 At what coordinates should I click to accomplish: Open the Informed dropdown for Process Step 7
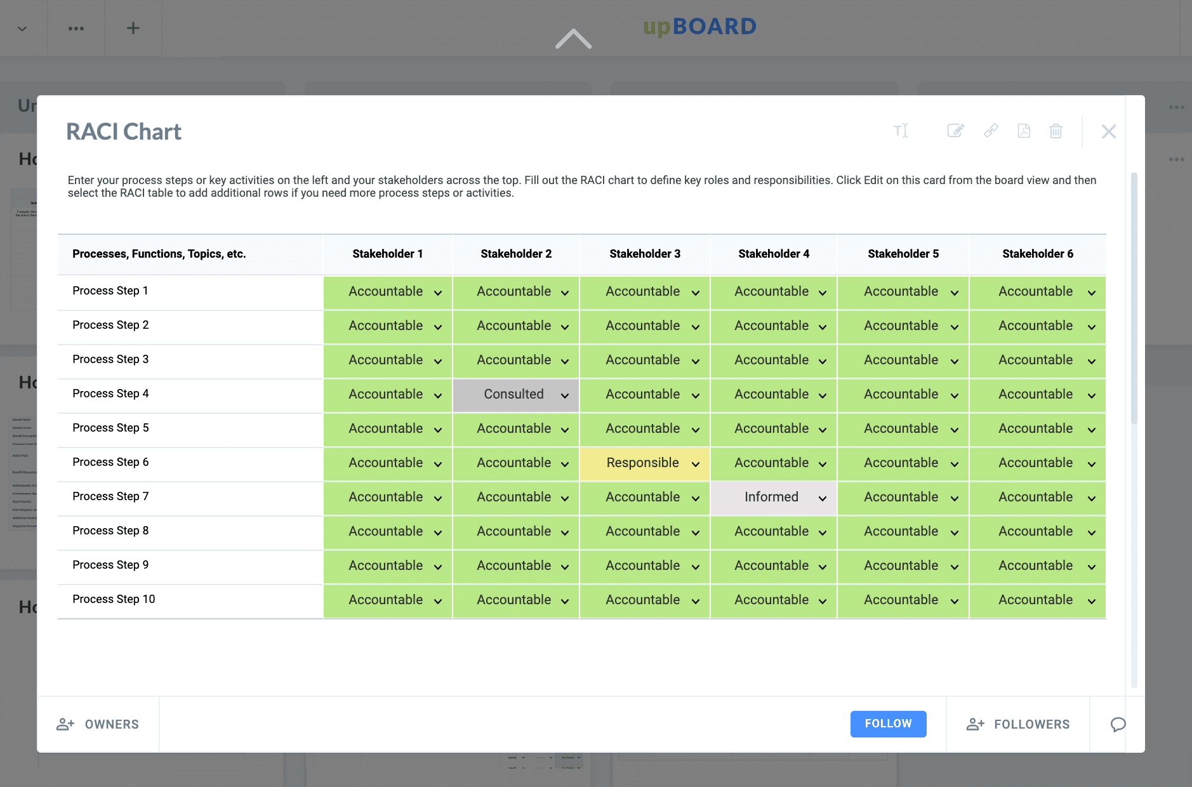click(x=774, y=498)
